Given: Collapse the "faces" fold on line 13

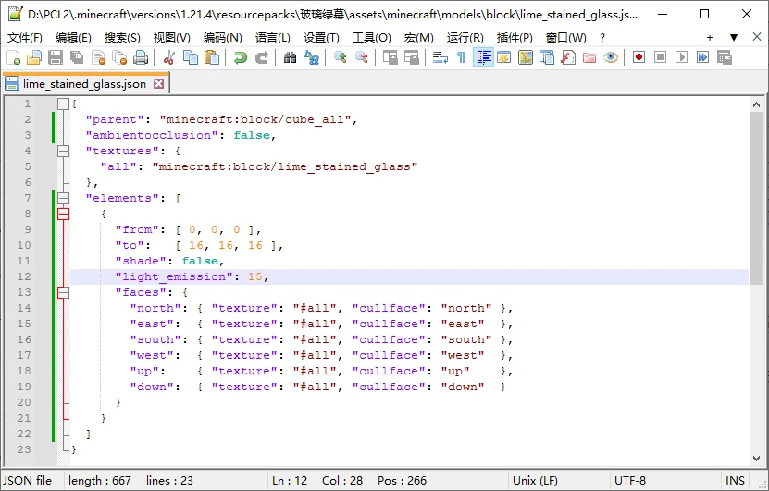Looking at the screenshot, I should (63, 292).
